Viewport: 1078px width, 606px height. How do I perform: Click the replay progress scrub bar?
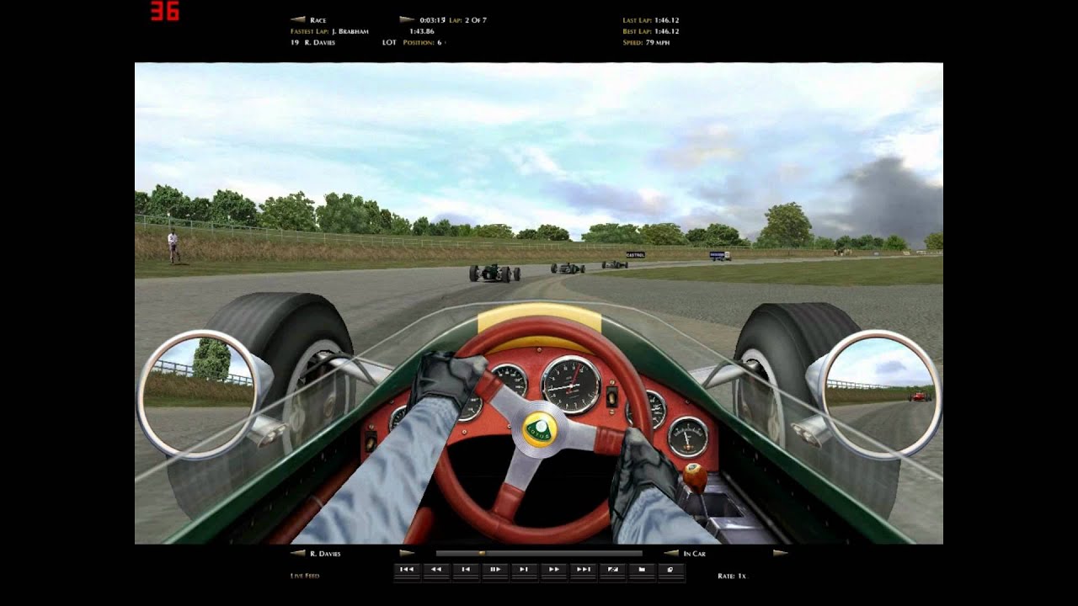(x=539, y=554)
